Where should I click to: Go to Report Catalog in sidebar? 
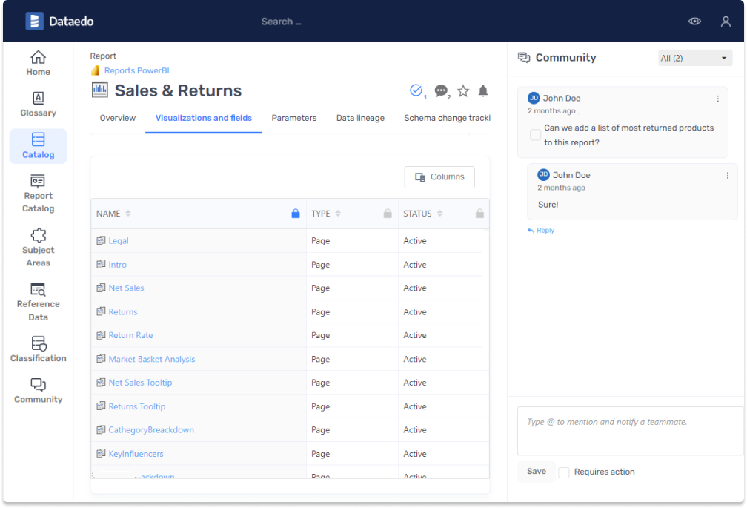(39, 182)
